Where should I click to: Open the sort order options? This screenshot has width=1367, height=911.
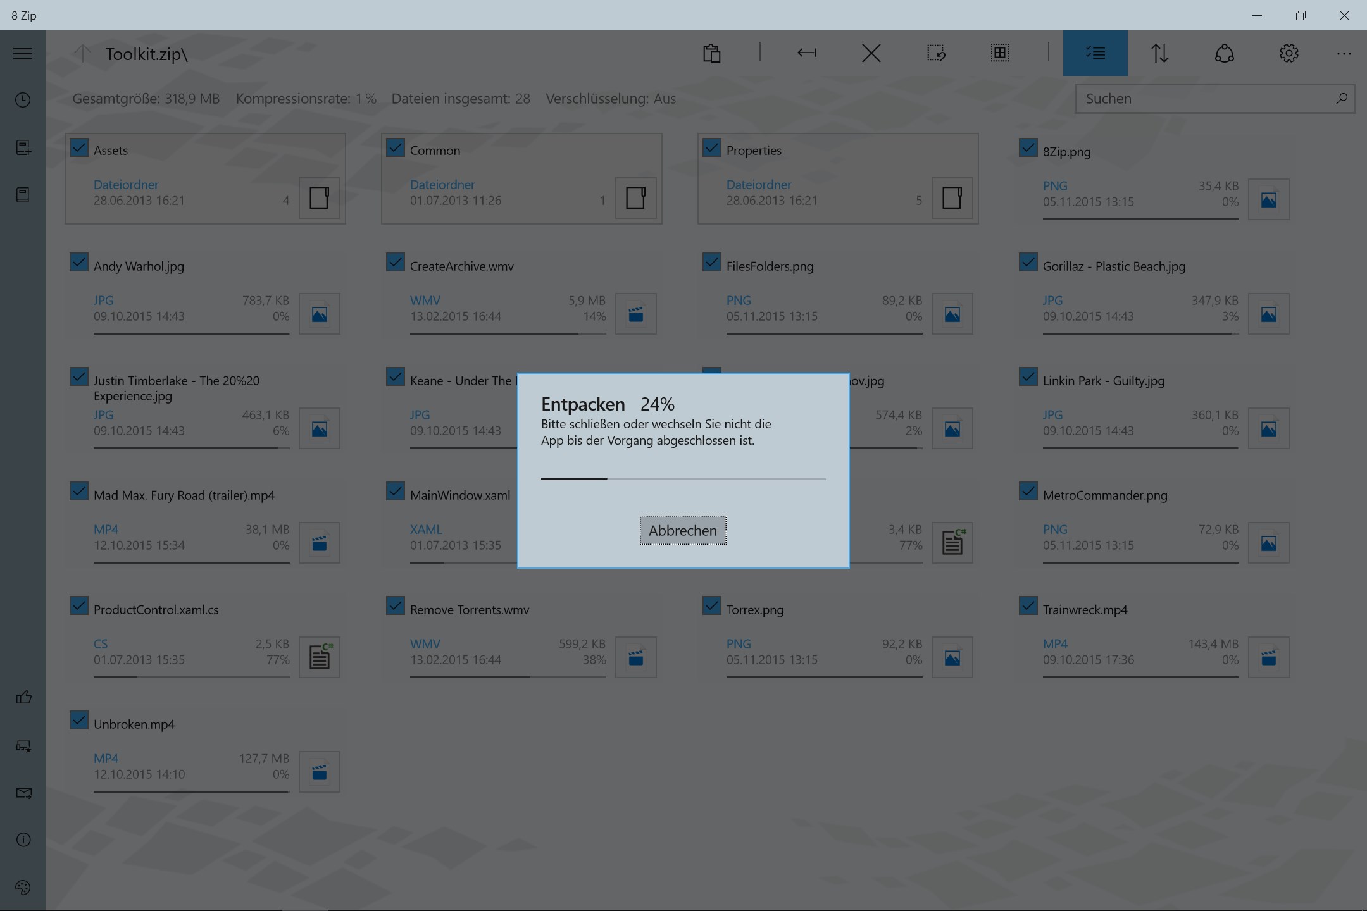click(x=1161, y=53)
